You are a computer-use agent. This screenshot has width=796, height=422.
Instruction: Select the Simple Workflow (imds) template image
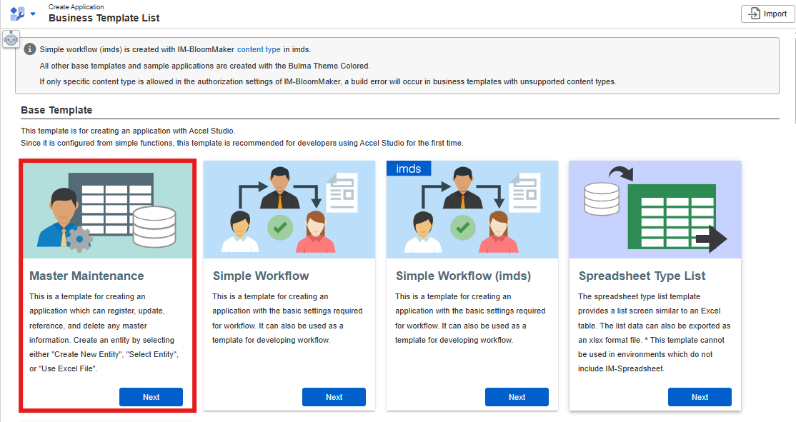pos(472,209)
